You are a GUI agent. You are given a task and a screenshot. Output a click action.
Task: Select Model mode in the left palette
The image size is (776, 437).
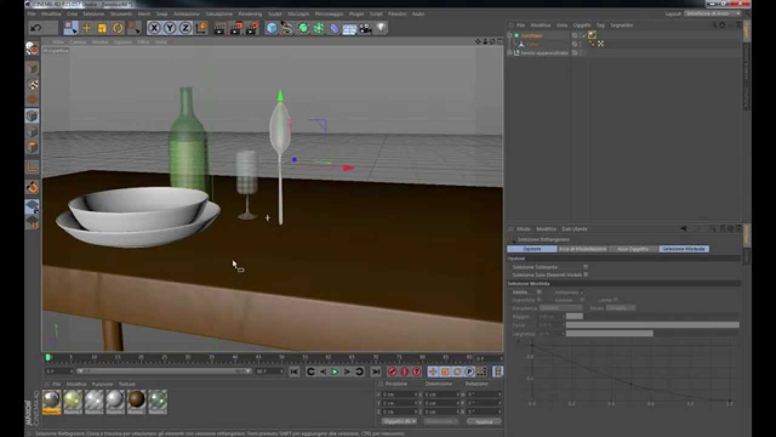pos(32,69)
